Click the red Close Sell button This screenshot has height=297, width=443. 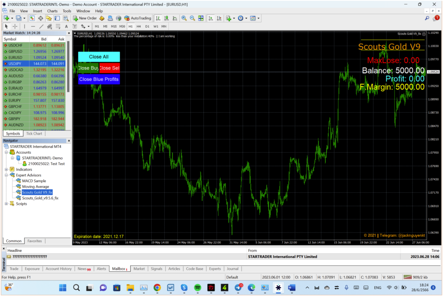click(x=109, y=68)
